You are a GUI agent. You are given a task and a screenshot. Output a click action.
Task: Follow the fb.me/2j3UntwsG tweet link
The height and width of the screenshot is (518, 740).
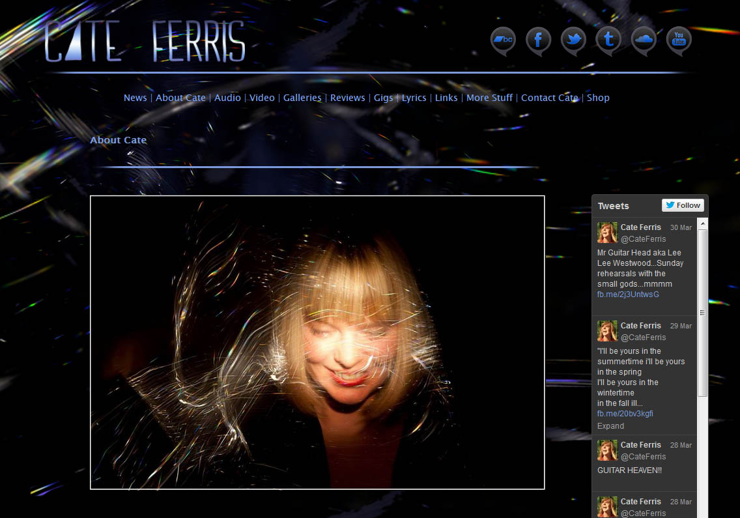(x=628, y=295)
